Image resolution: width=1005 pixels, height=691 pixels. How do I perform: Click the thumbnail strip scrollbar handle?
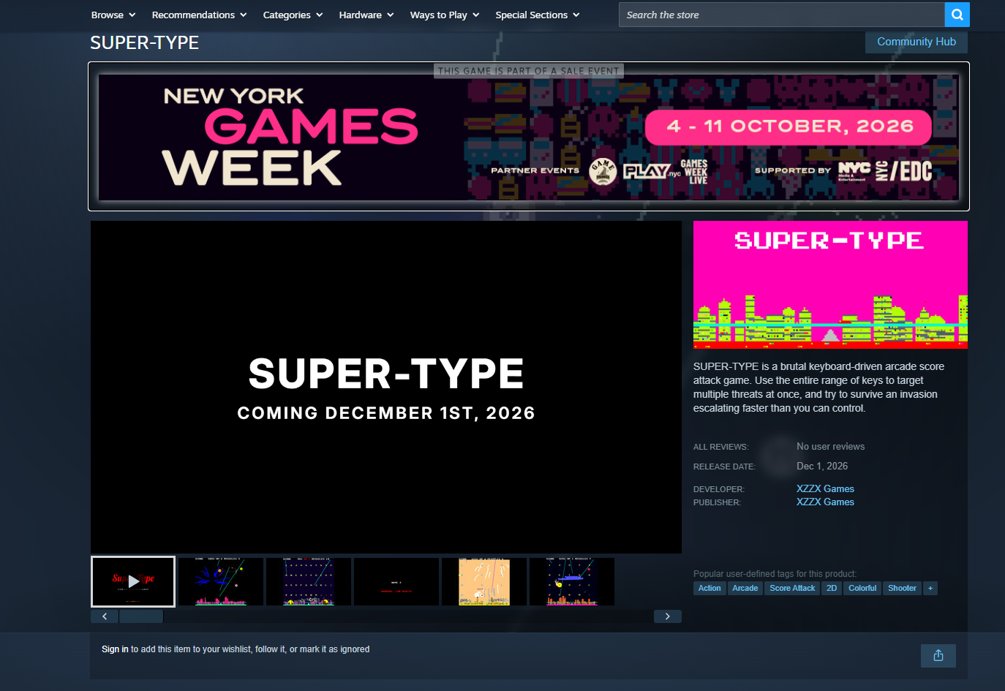click(141, 616)
